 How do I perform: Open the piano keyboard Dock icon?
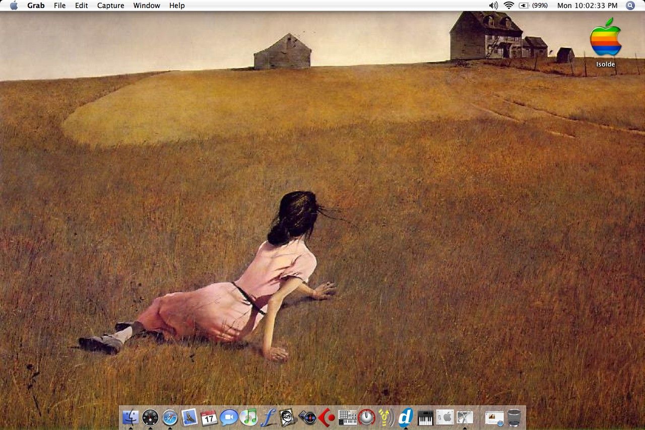click(426, 417)
